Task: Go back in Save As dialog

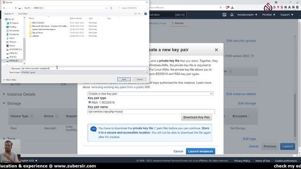Action: pyautogui.click(x=4, y=8)
